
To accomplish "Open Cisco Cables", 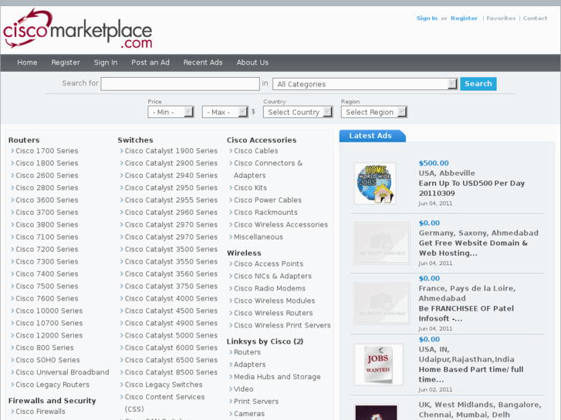I will coord(256,151).
